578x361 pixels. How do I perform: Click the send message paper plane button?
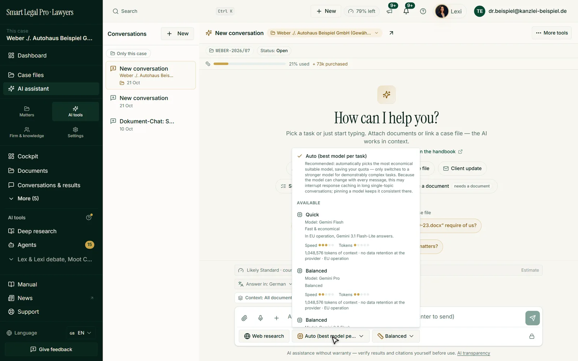pyautogui.click(x=532, y=318)
